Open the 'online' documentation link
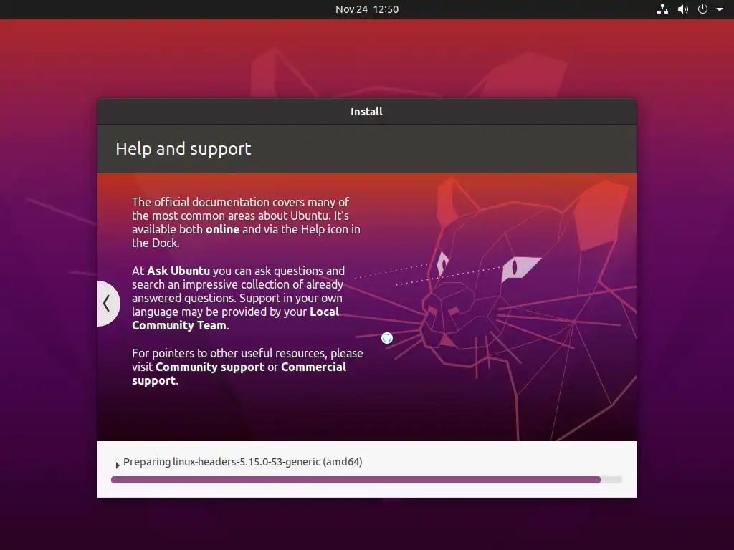 pos(222,229)
